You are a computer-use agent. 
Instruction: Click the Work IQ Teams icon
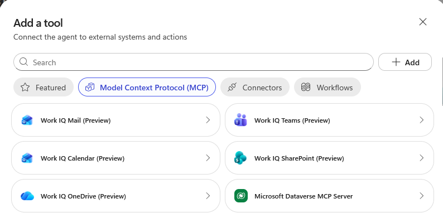[x=240, y=120]
